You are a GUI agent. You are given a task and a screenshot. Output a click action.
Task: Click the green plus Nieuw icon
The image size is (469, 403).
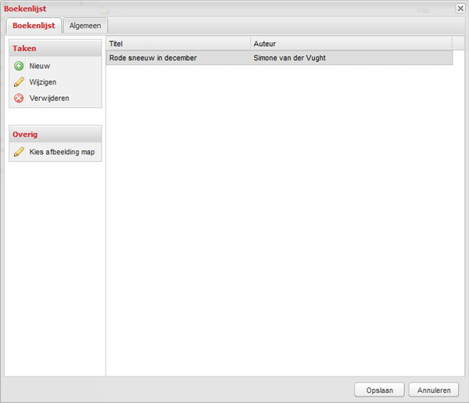20,67
